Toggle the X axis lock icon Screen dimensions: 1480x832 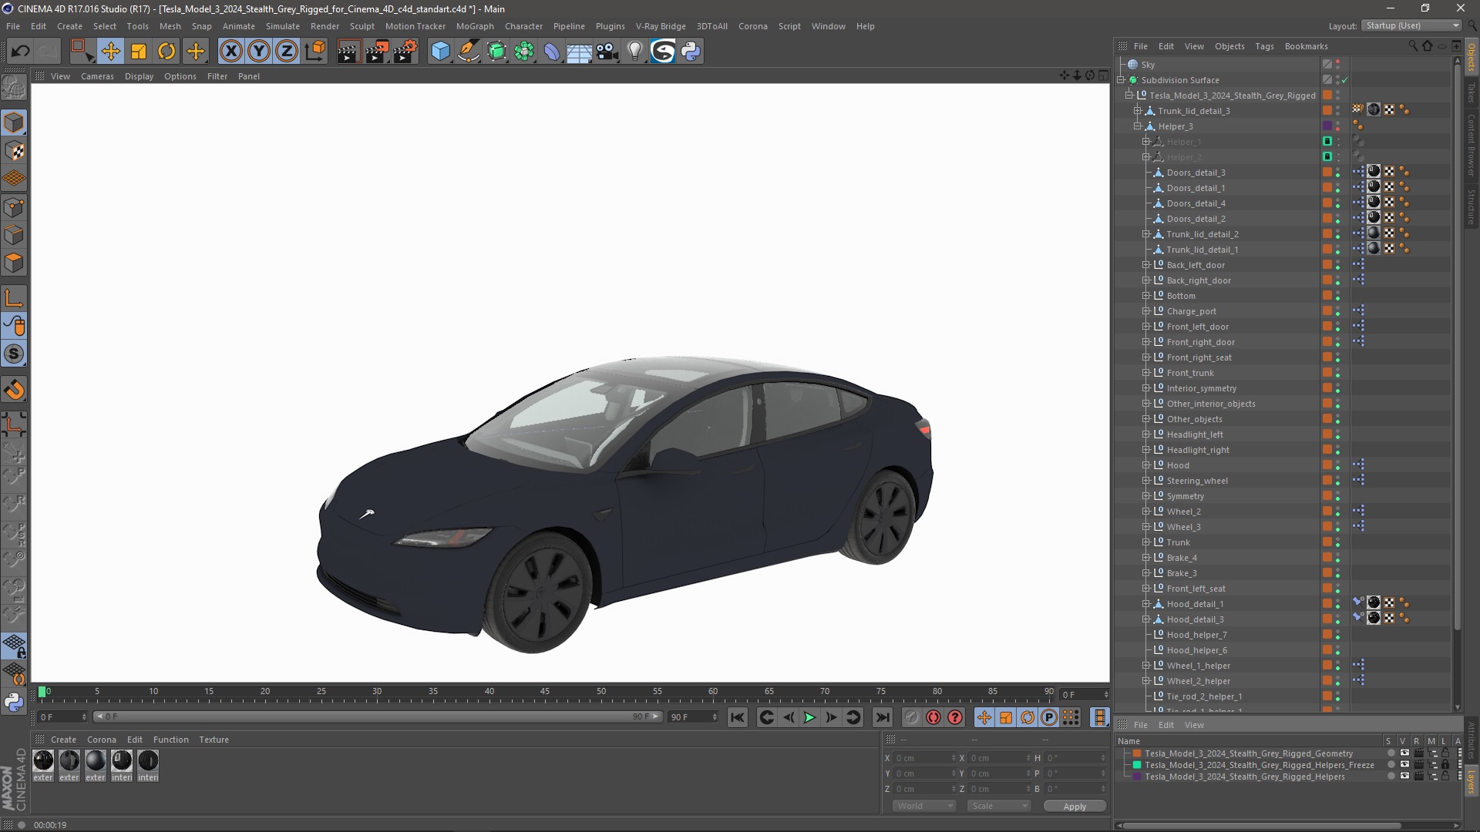coord(230,52)
